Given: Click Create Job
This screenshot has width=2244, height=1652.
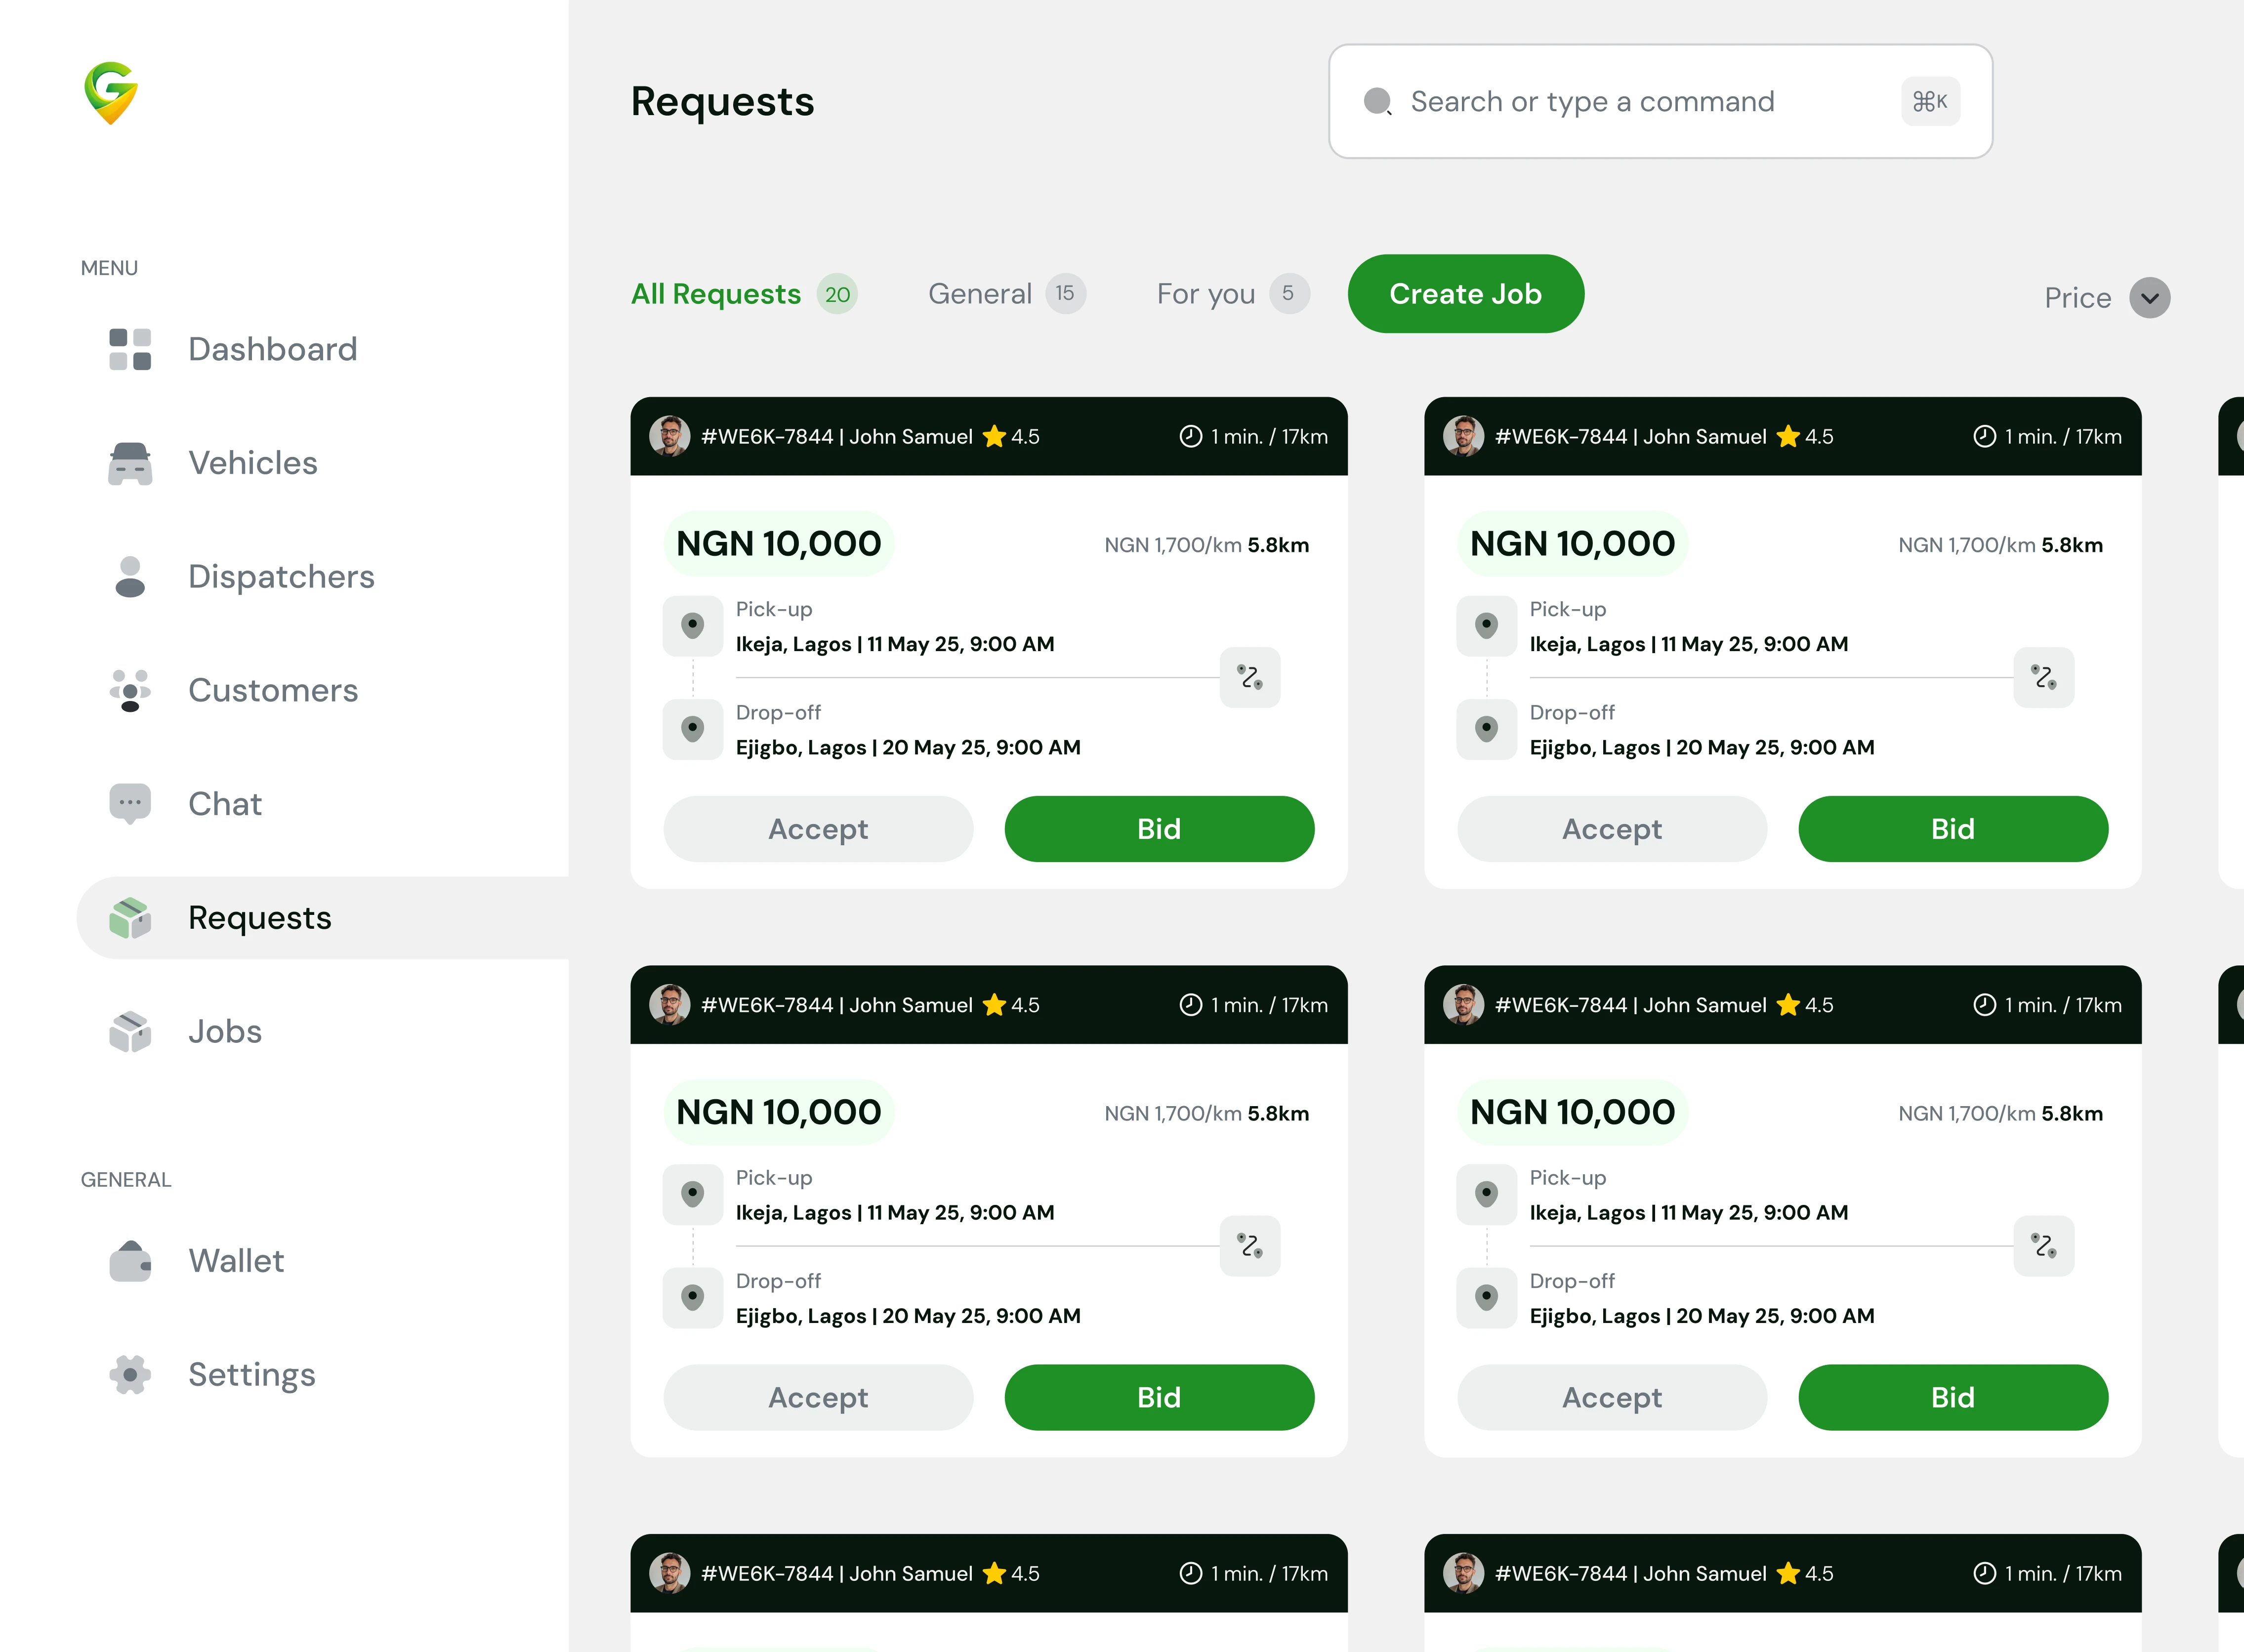Looking at the screenshot, I should (x=1465, y=293).
